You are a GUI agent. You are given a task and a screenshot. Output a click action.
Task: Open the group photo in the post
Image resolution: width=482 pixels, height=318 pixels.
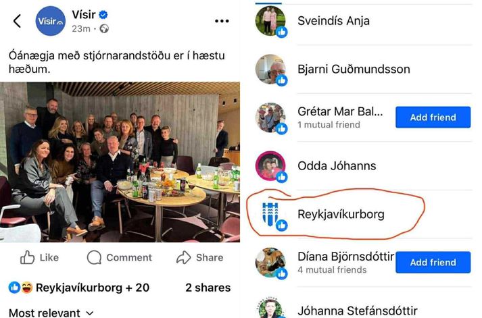click(120, 162)
